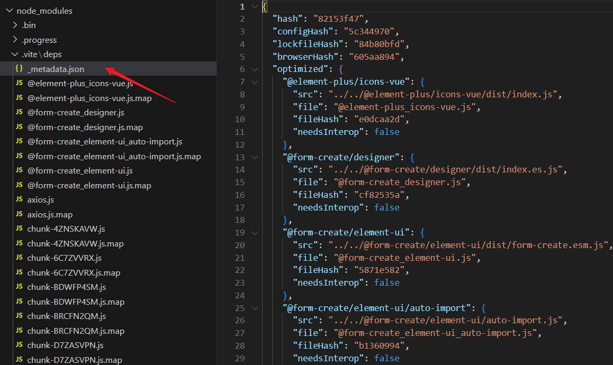Click JS icon beside @form-create_designer.js

coord(19,113)
